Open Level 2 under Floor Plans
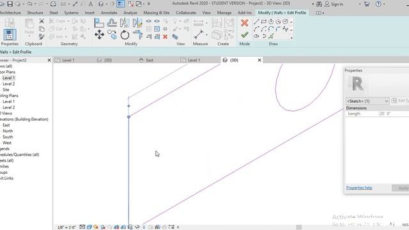409x230 pixels. (x=8, y=84)
